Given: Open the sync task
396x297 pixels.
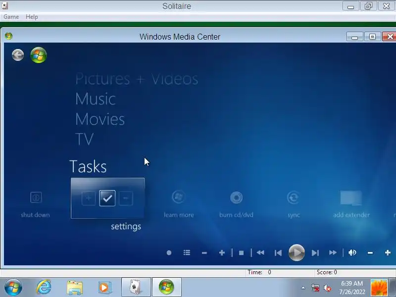Looking at the screenshot, I should [x=294, y=204].
